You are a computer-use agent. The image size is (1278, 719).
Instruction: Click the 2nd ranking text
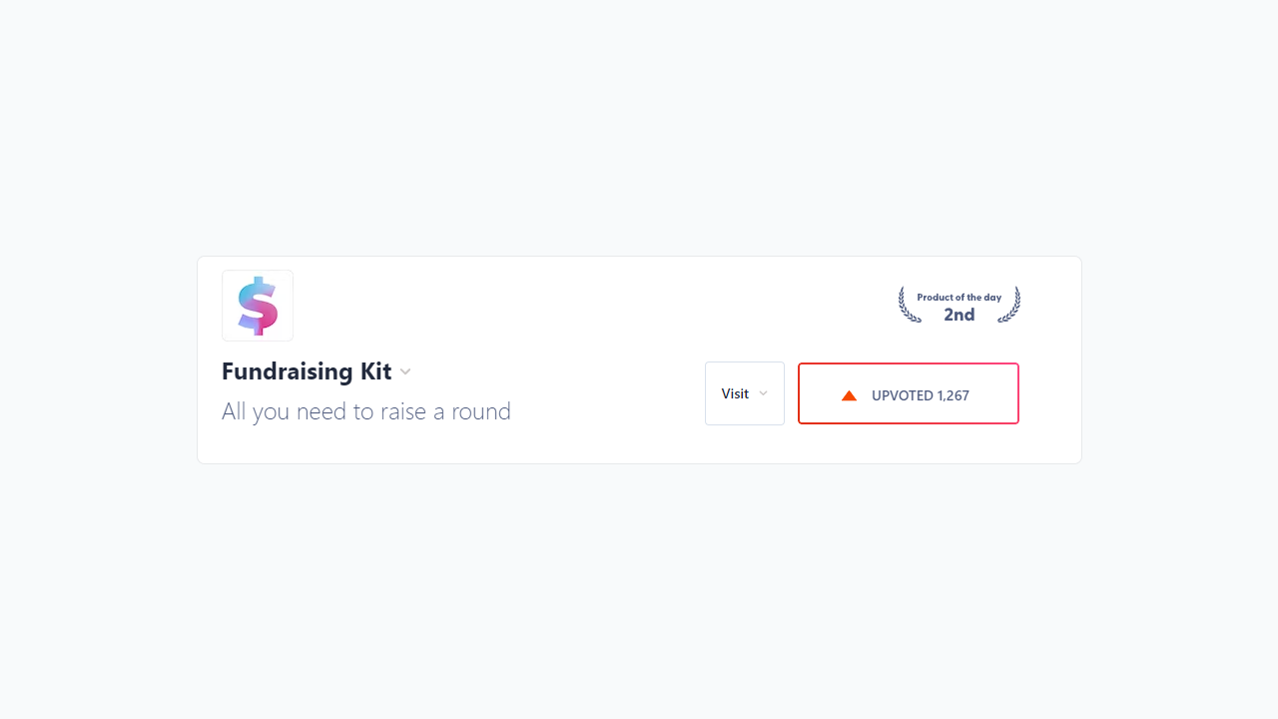[959, 315]
